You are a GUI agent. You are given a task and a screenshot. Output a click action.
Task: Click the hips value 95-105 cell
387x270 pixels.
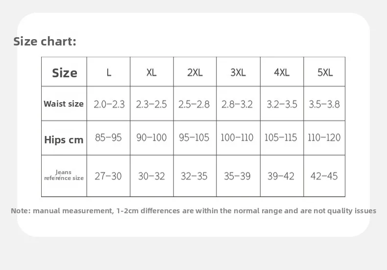(x=194, y=138)
